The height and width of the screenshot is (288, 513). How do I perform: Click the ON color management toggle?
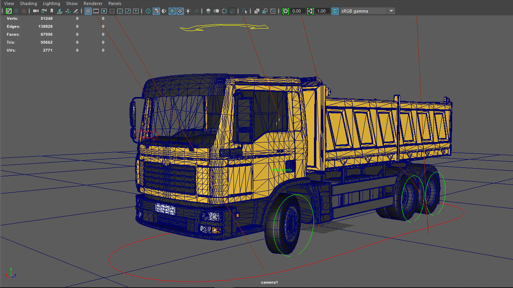coord(335,11)
